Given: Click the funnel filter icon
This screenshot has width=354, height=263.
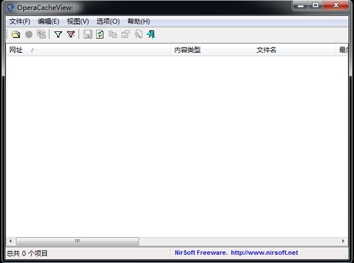Looking at the screenshot, I should [x=58, y=34].
